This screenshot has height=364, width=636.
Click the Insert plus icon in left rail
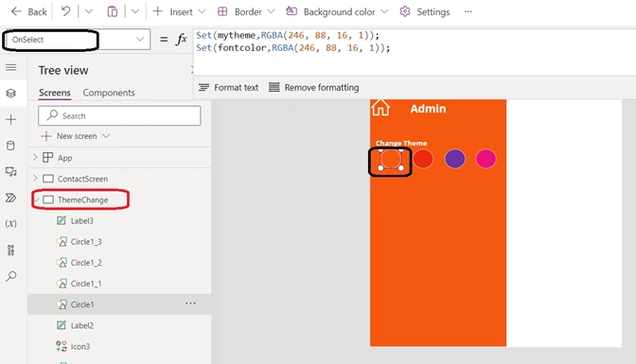click(x=11, y=119)
